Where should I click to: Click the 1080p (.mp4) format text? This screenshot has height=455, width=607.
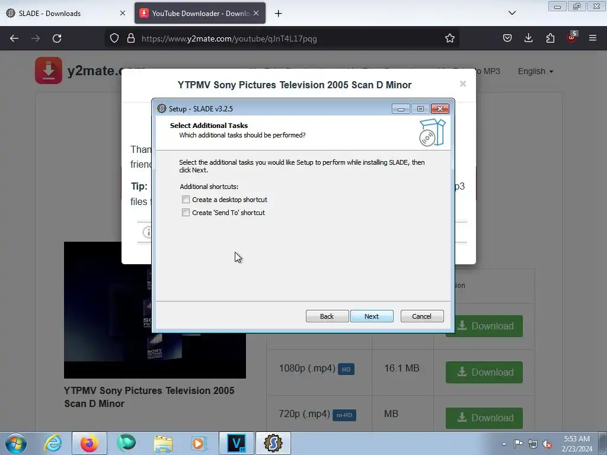pos(307,368)
